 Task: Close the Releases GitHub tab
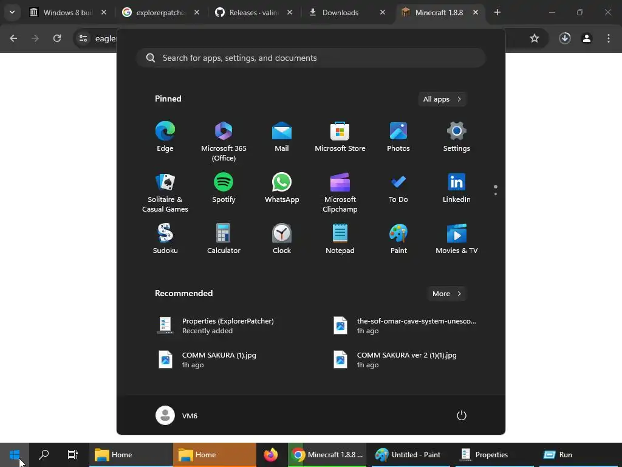point(290,13)
